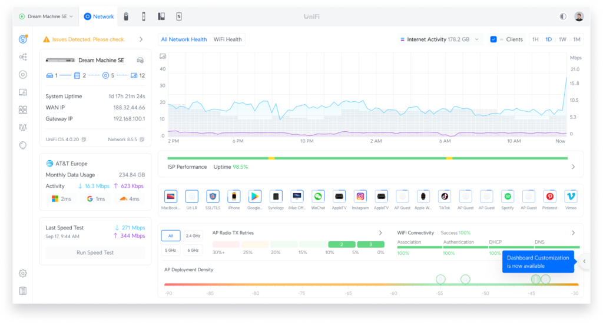Open the Settings gear in sidebar

click(23, 274)
